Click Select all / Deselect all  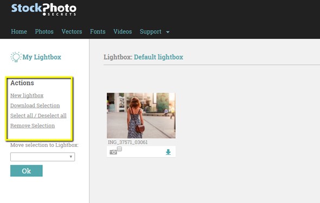tap(39, 116)
